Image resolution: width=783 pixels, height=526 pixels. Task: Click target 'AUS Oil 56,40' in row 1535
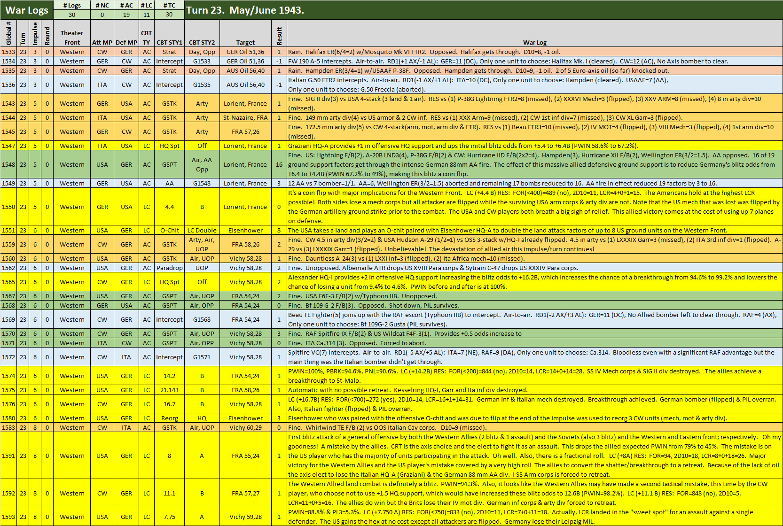tap(245, 70)
